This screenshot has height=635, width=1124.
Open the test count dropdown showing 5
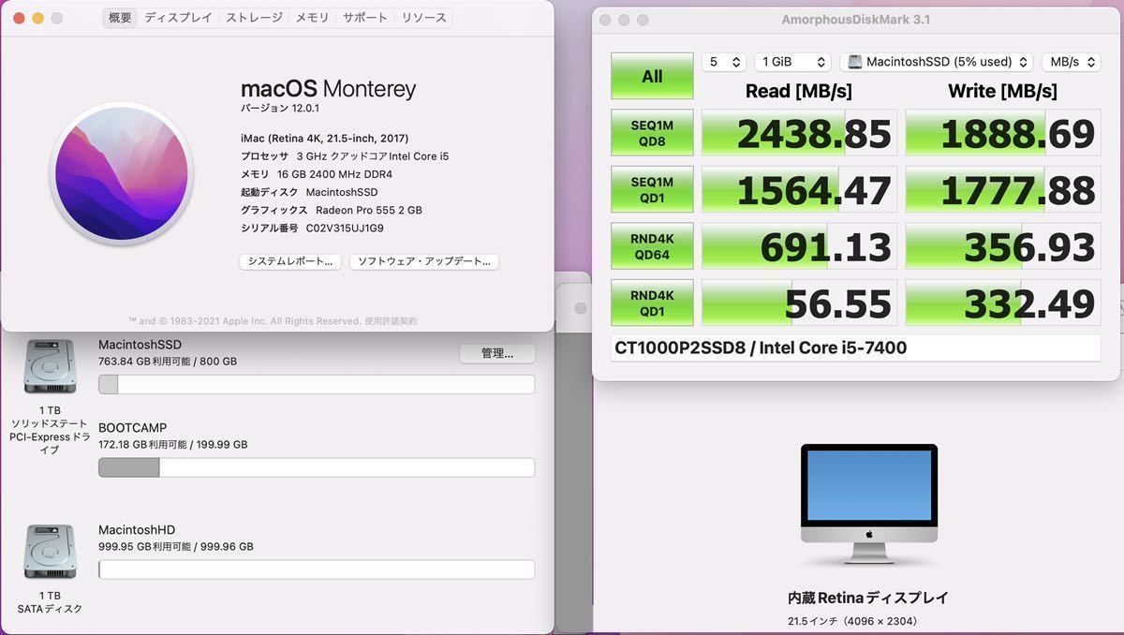pyautogui.click(x=724, y=62)
